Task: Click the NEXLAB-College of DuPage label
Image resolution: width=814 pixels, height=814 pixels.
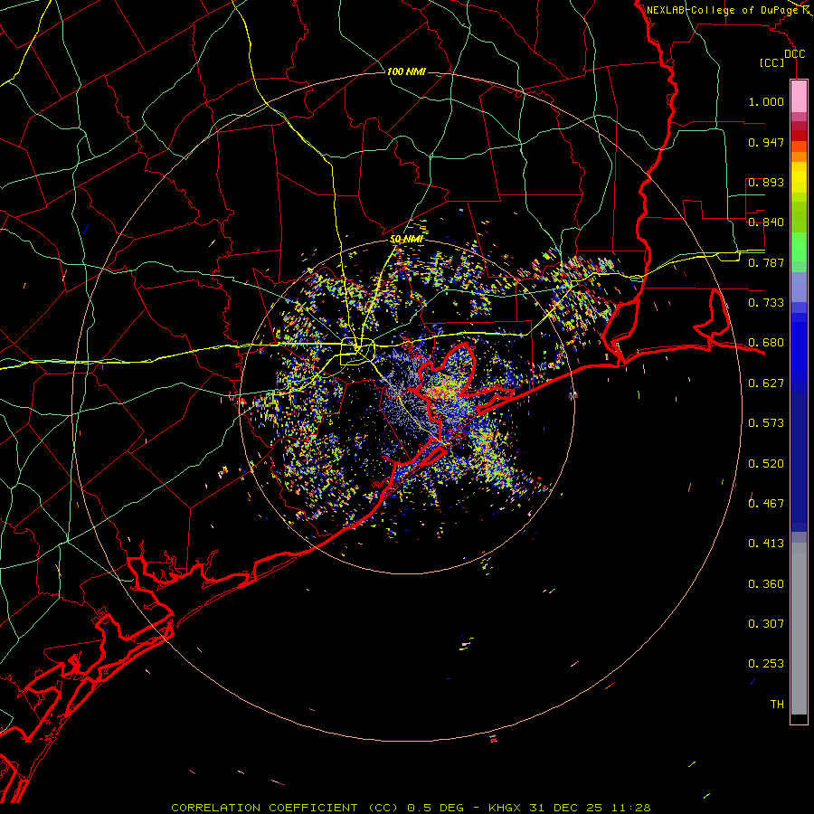Action: (x=723, y=10)
